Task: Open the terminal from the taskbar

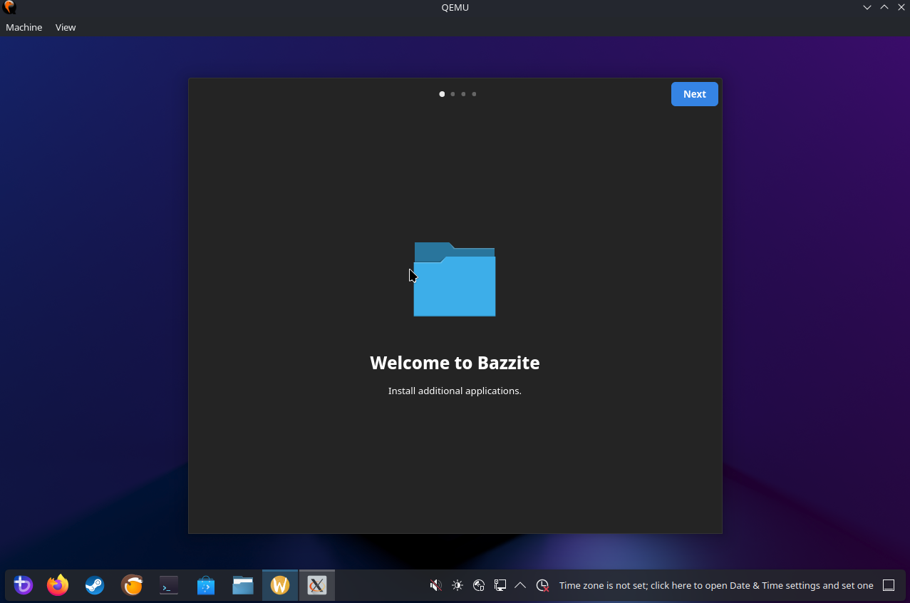Action: point(169,585)
